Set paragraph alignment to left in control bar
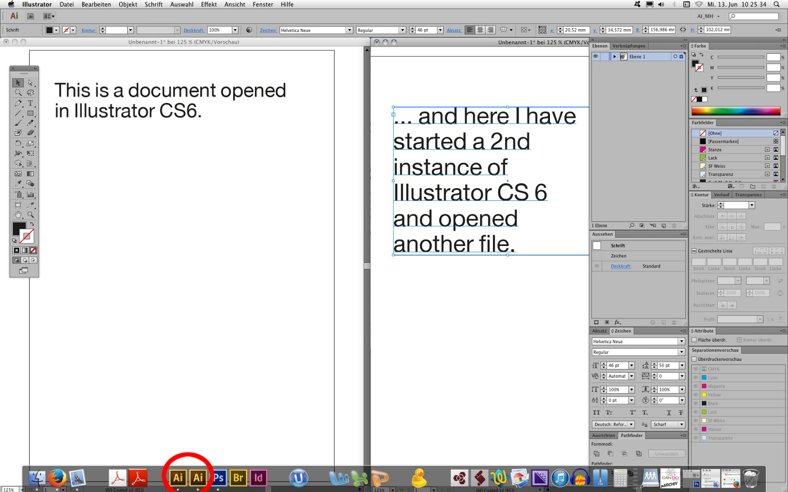The image size is (788, 492). pos(470,30)
